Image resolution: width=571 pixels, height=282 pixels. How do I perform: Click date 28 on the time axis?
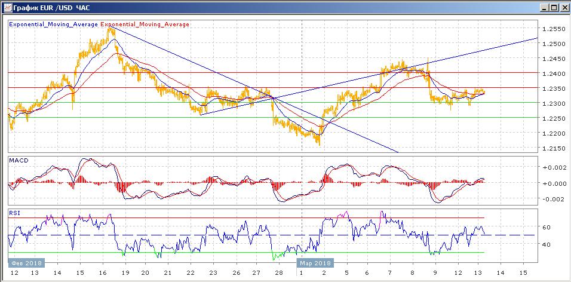point(279,273)
